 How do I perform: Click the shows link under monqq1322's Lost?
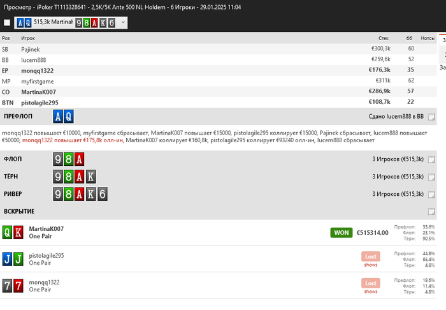coord(371,292)
